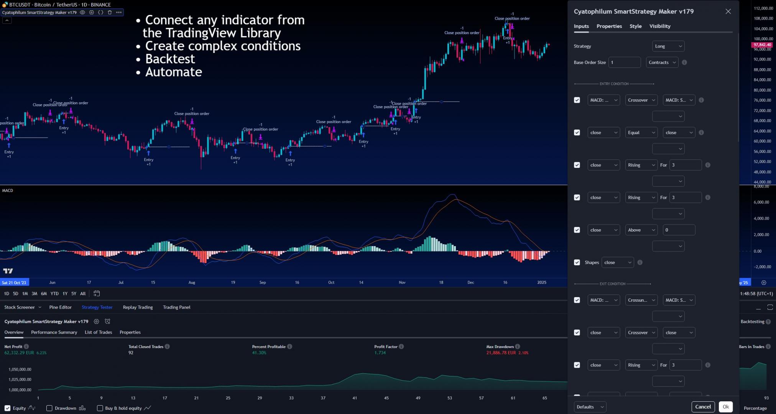776x414 pixels.
Task: Open the Pine Editor tab
Action: click(x=60, y=307)
